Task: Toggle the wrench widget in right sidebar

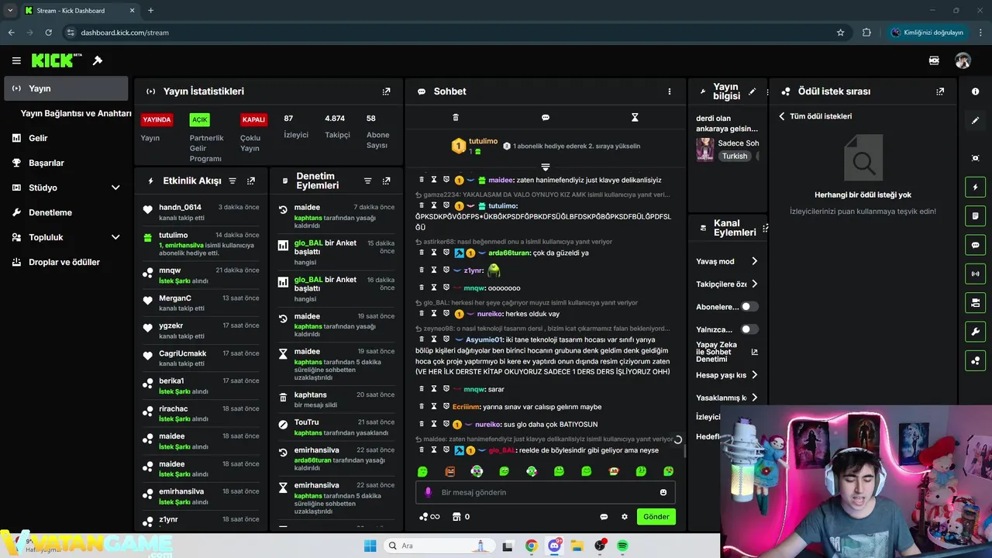Action: click(x=975, y=332)
